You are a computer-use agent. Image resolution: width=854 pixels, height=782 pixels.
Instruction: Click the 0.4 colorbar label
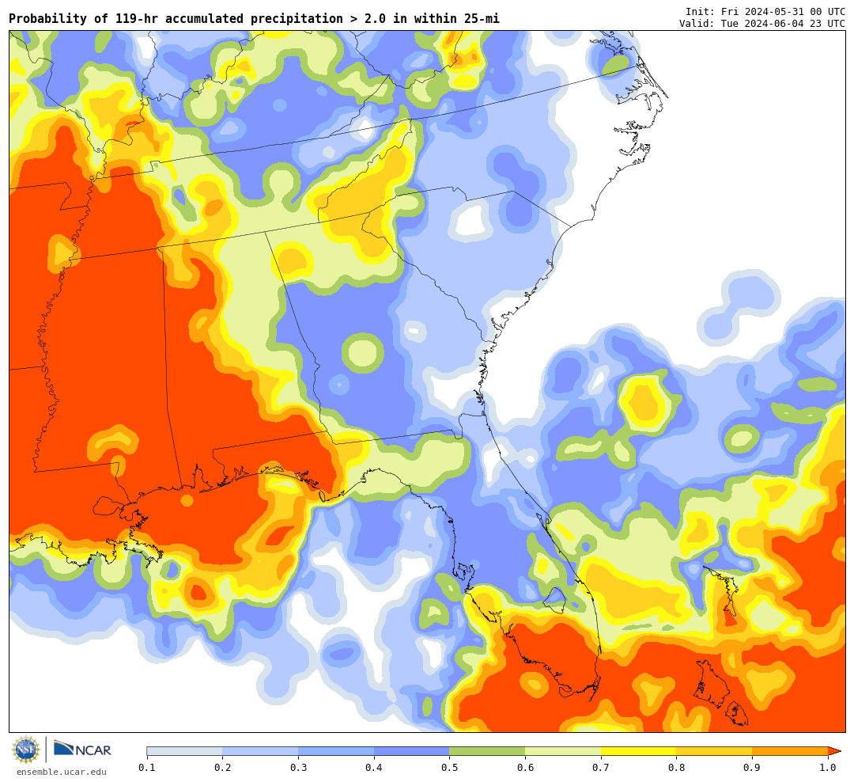(373, 768)
